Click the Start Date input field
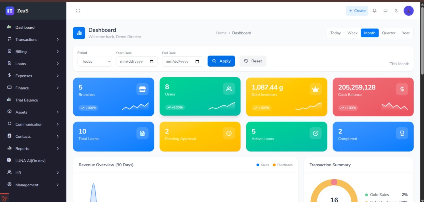The width and height of the screenshot is (424, 202). coord(137,61)
